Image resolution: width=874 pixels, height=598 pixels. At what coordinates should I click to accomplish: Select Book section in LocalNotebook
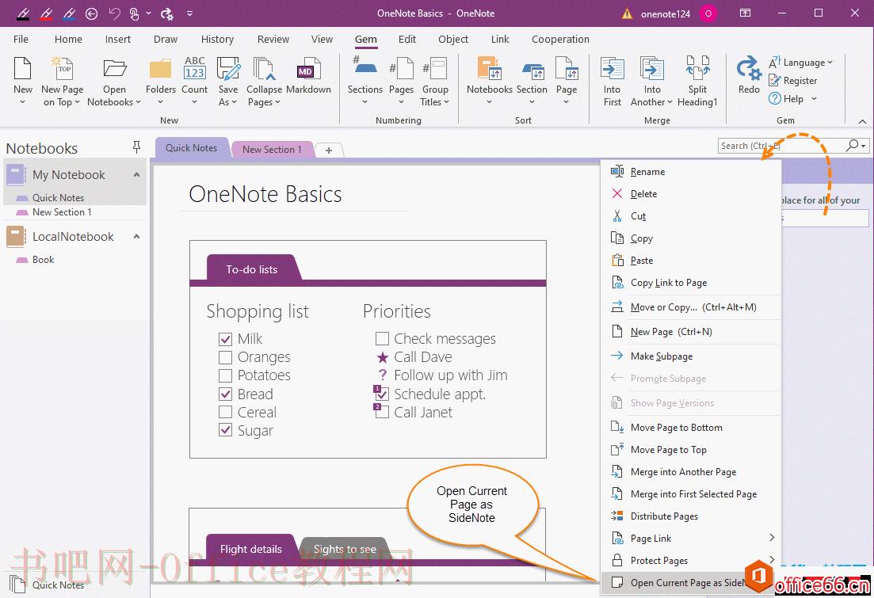point(43,260)
